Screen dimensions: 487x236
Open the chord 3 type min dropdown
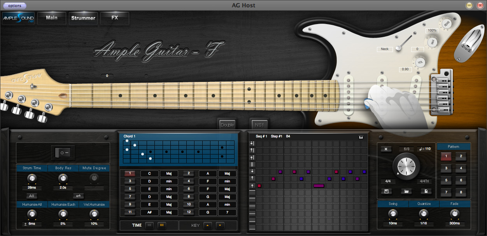(x=169, y=181)
